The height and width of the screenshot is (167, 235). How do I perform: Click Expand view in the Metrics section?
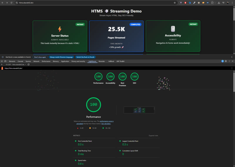153,136
